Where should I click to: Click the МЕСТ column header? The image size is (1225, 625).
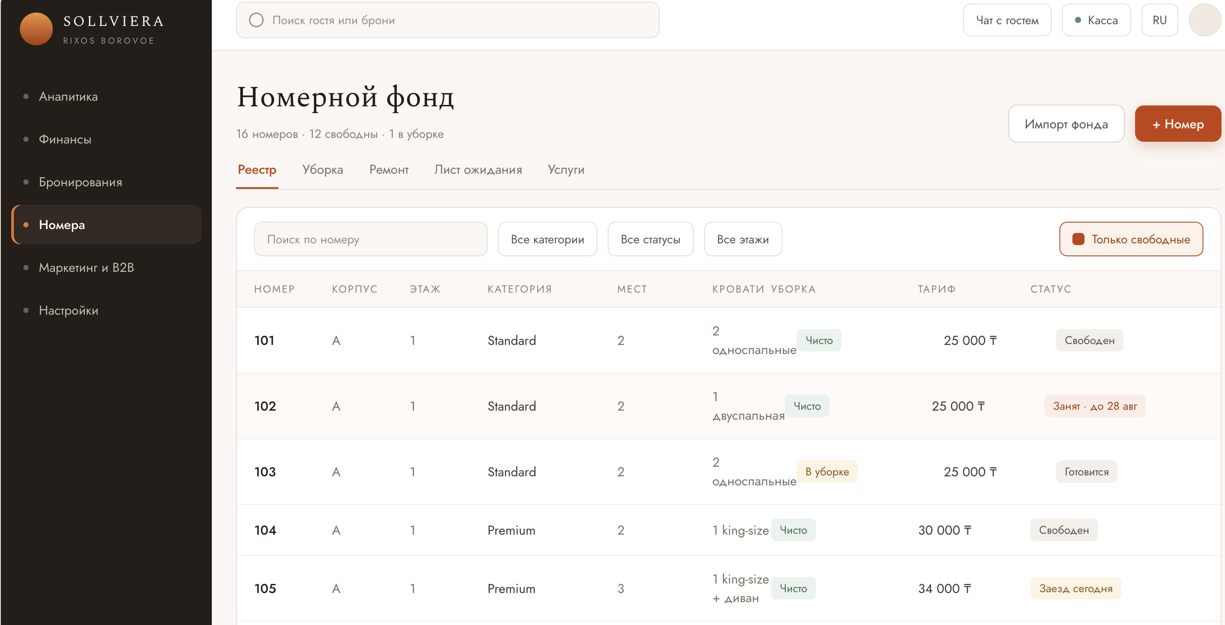click(x=632, y=289)
